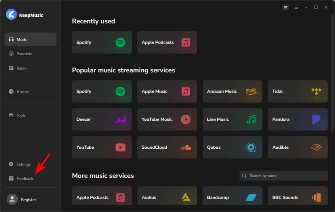Select the Music tab in sidebar
335x212 pixels.
tap(31, 39)
